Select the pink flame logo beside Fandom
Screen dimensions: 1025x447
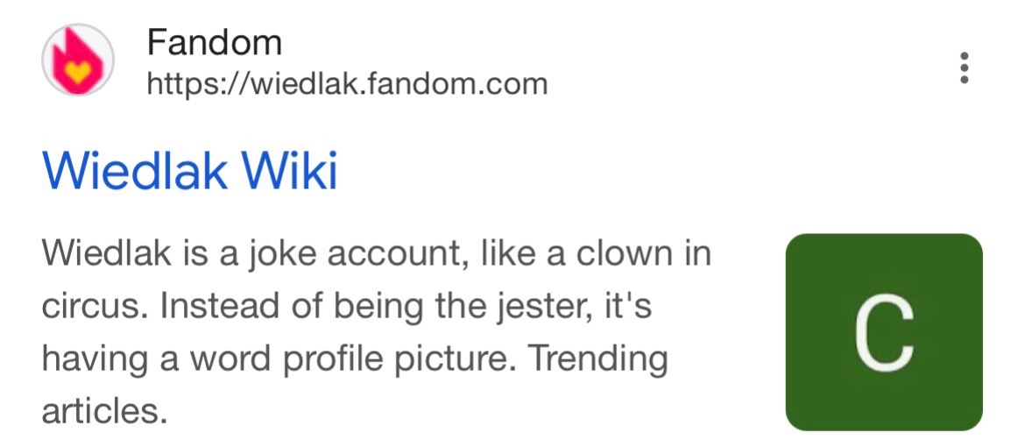pyautogui.click(x=78, y=60)
